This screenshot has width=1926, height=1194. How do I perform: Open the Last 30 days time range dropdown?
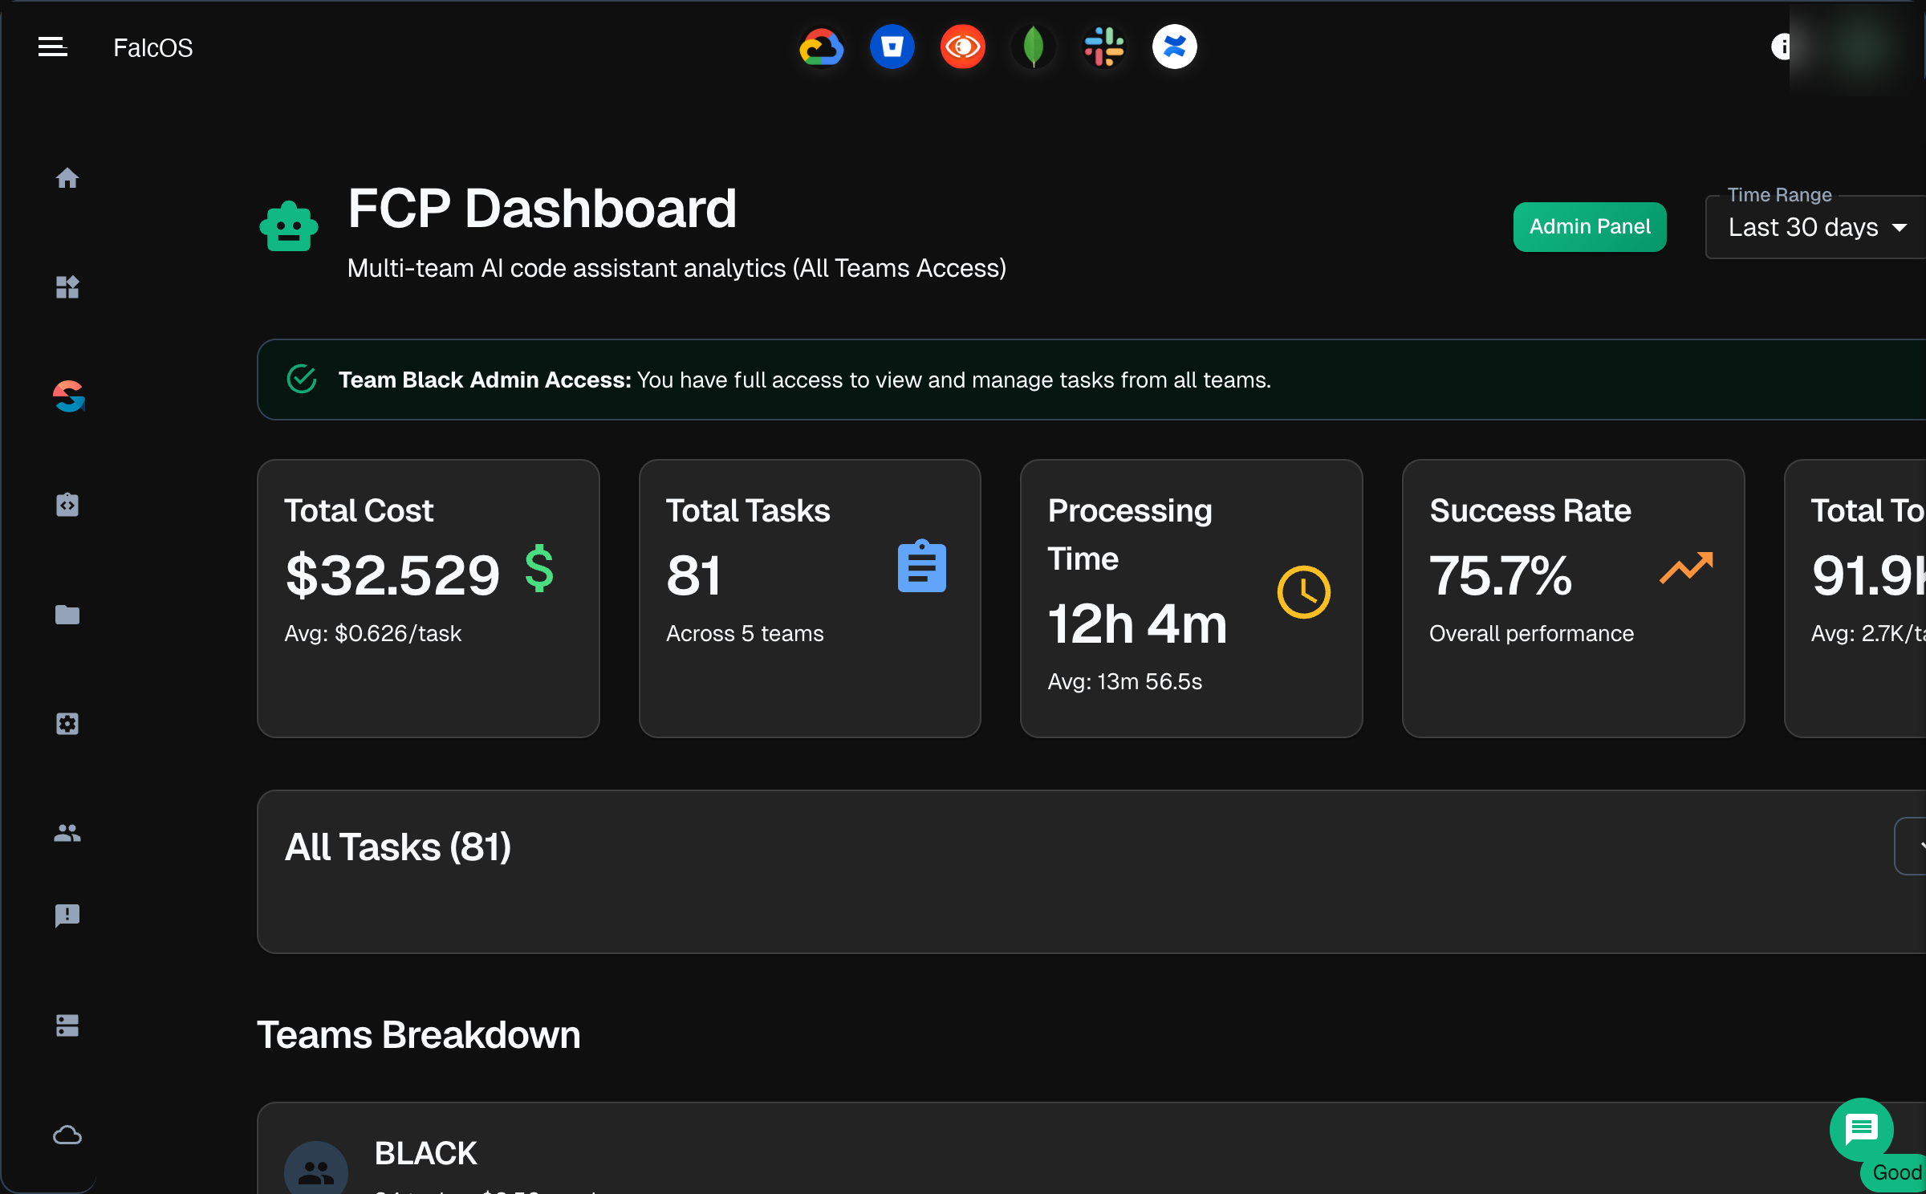coord(1814,227)
